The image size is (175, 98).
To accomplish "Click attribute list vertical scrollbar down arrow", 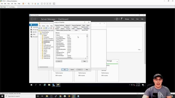I will point(87,57).
